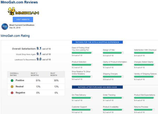Click the 13% Neutral past 3 months value
Image resolution: width=158 pixels, height=114 pixels.
[x=38, y=87]
